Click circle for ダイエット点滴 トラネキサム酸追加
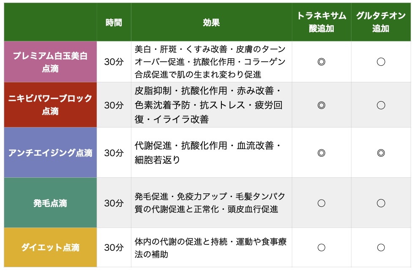 [x=321, y=247]
